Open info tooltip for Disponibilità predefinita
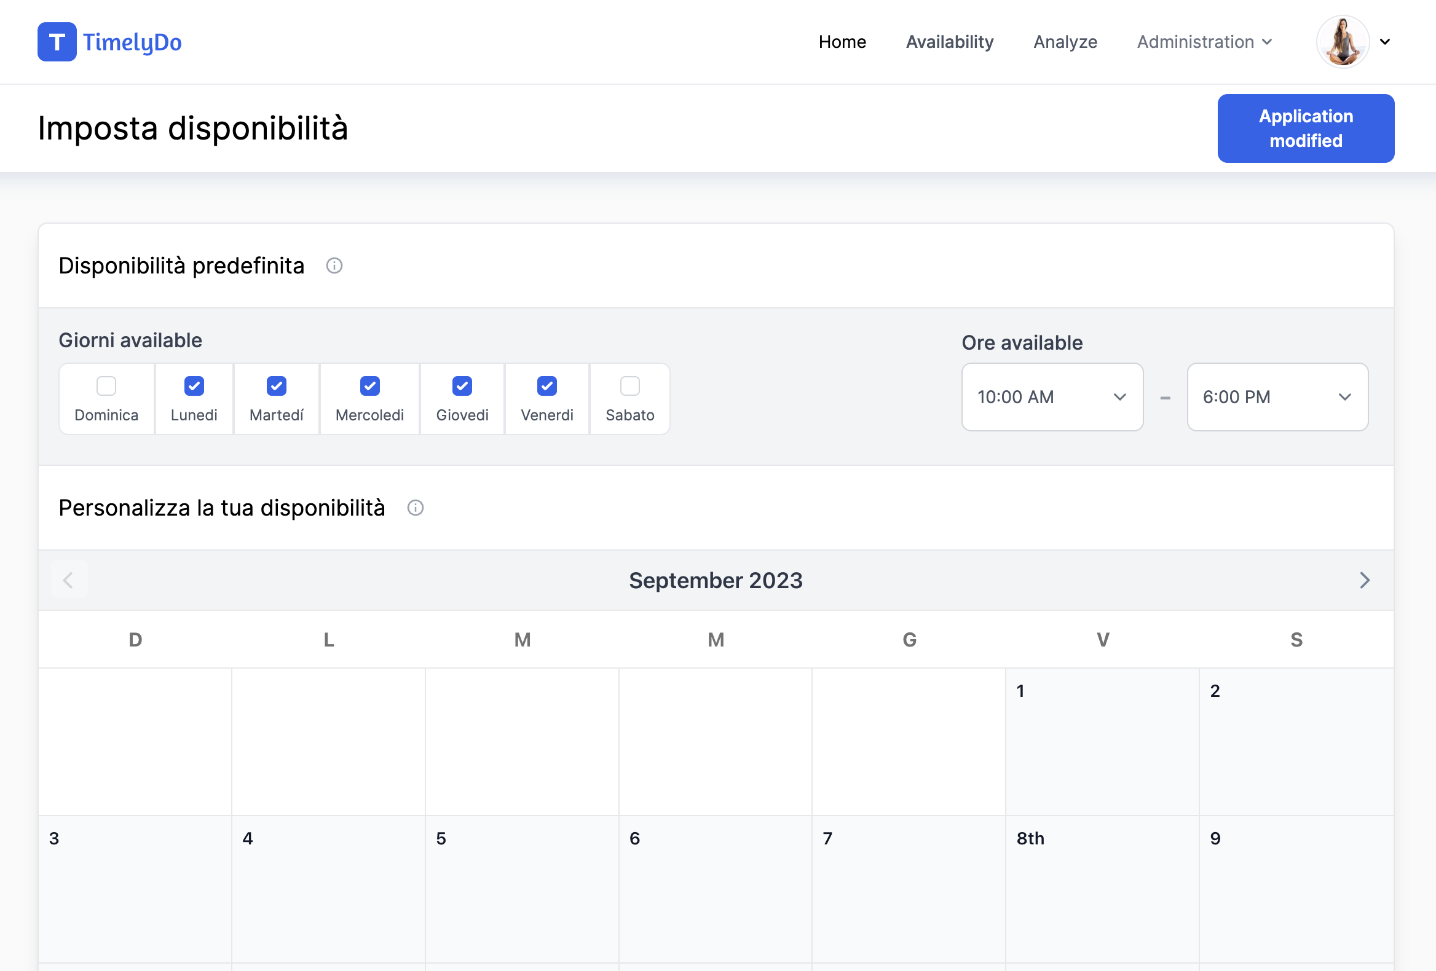The height and width of the screenshot is (971, 1436). point(334,265)
